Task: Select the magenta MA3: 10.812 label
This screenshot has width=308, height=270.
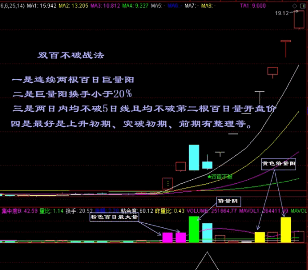Action: [x=105, y=6]
